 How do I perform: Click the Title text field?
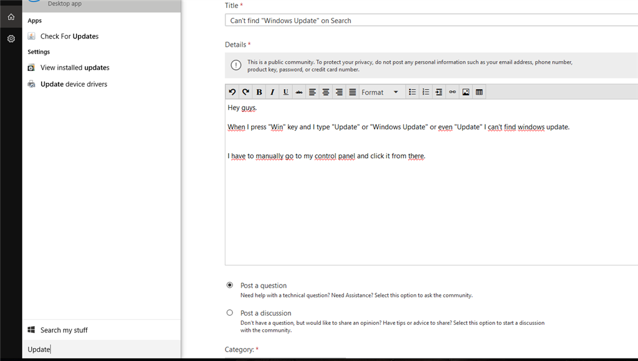(x=430, y=21)
